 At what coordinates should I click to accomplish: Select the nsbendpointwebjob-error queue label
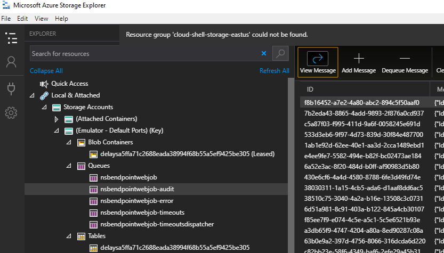click(x=137, y=201)
